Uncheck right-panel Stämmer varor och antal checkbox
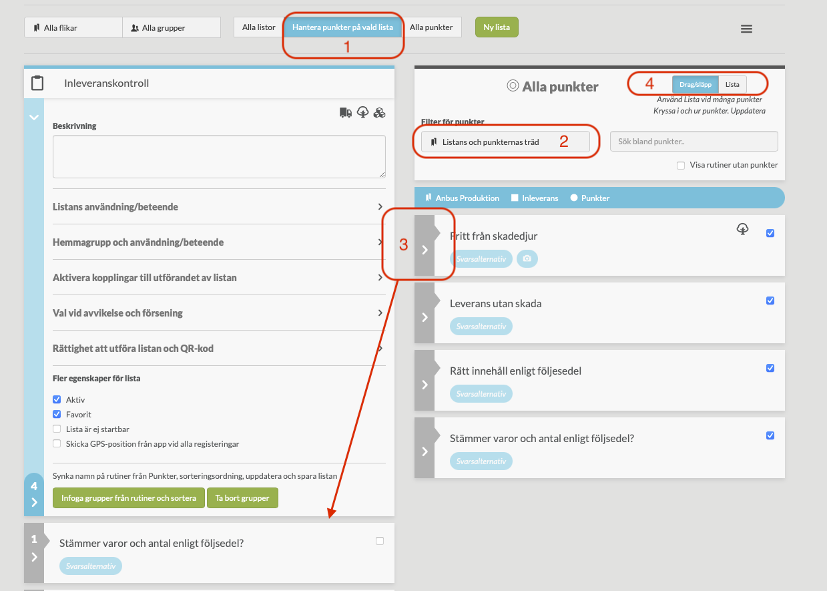This screenshot has width=827, height=591. [x=770, y=435]
